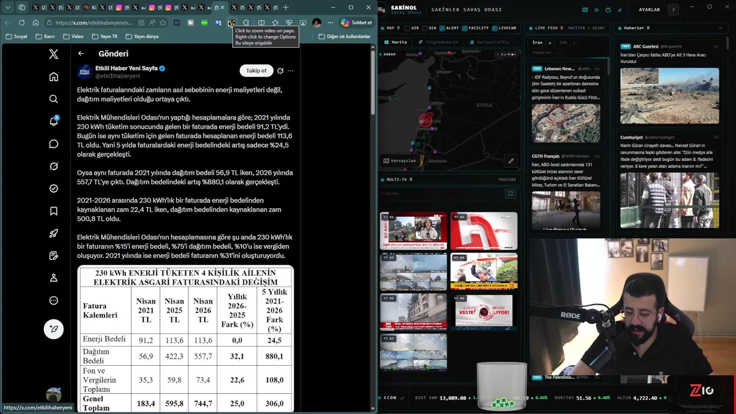736x414 pixels.
Task: Select the Haberler feed tab
Action: click(542, 52)
